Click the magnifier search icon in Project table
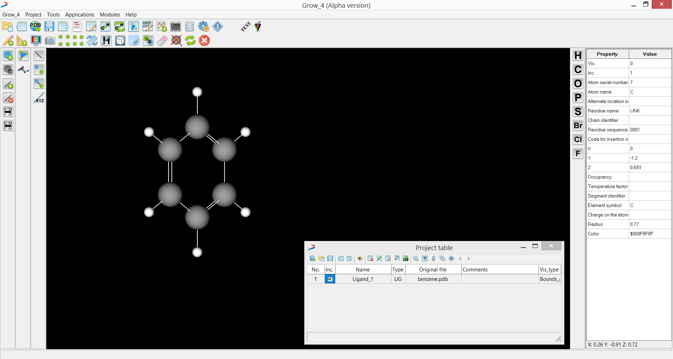Image resolution: width=673 pixels, height=359 pixels. pos(416,258)
